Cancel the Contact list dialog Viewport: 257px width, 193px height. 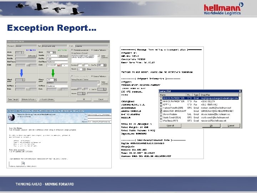231,125
